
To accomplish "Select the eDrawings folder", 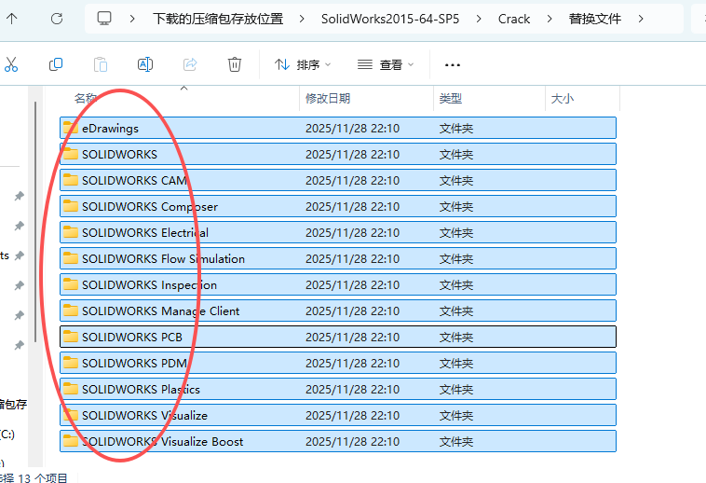I will pos(338,128).
